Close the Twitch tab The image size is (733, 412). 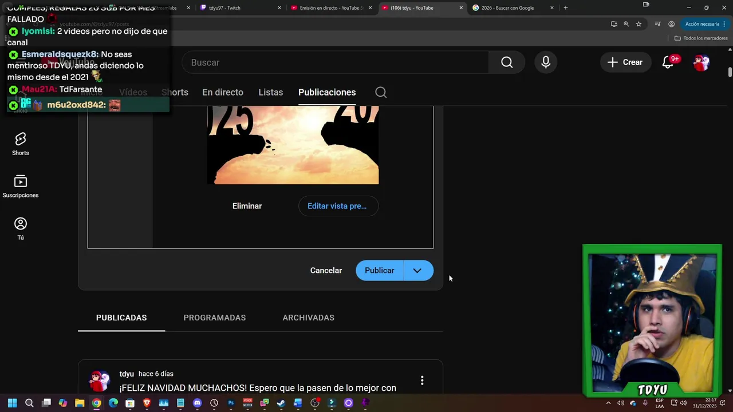click(x=279, y=8)
